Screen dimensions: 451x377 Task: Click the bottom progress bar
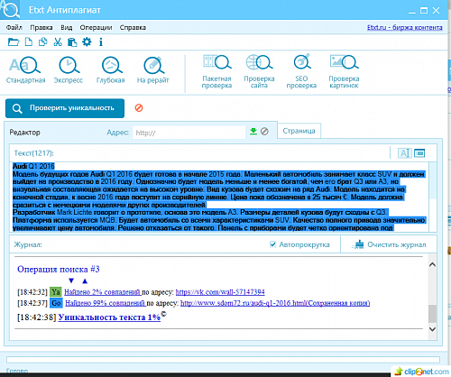pyautogui.click(x=223, y=360)
